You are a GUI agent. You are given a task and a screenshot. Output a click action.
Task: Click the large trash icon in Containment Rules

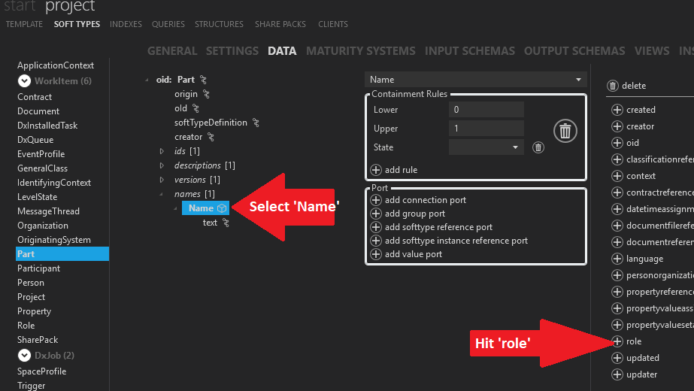pyautogui.click(x=565, y=132)
